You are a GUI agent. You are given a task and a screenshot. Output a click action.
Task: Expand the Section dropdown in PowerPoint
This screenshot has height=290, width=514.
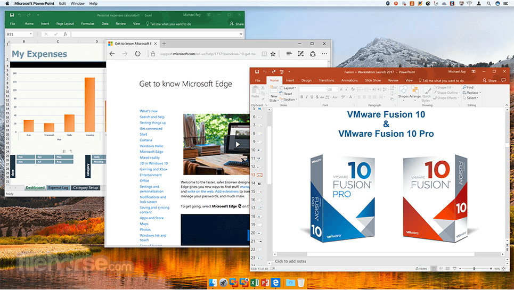point(288,100)
